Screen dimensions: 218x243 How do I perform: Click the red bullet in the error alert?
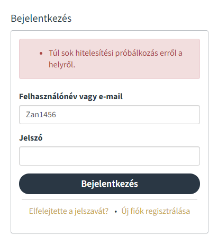click(41, 53)
